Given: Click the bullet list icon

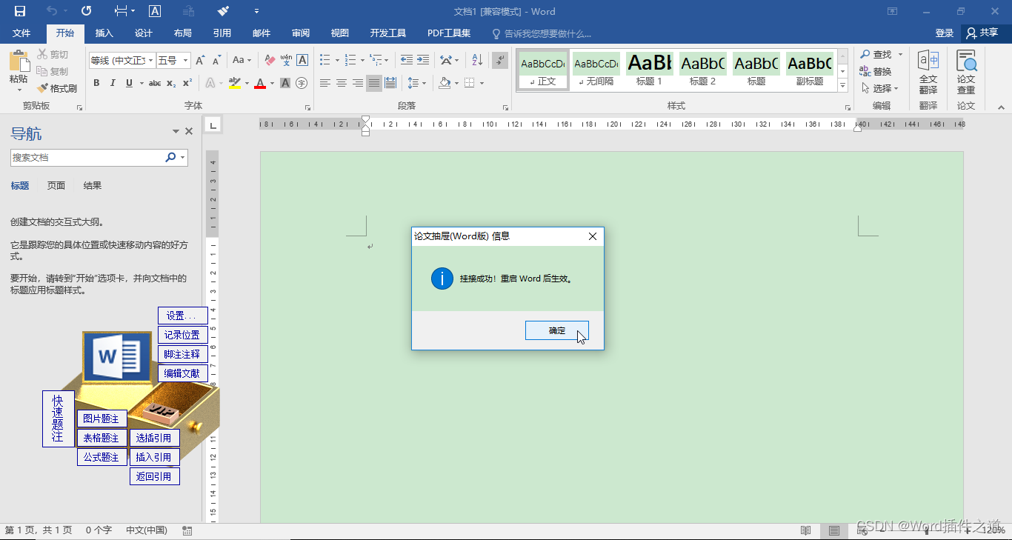Looking at the screenshot, I should pos(324,60).
